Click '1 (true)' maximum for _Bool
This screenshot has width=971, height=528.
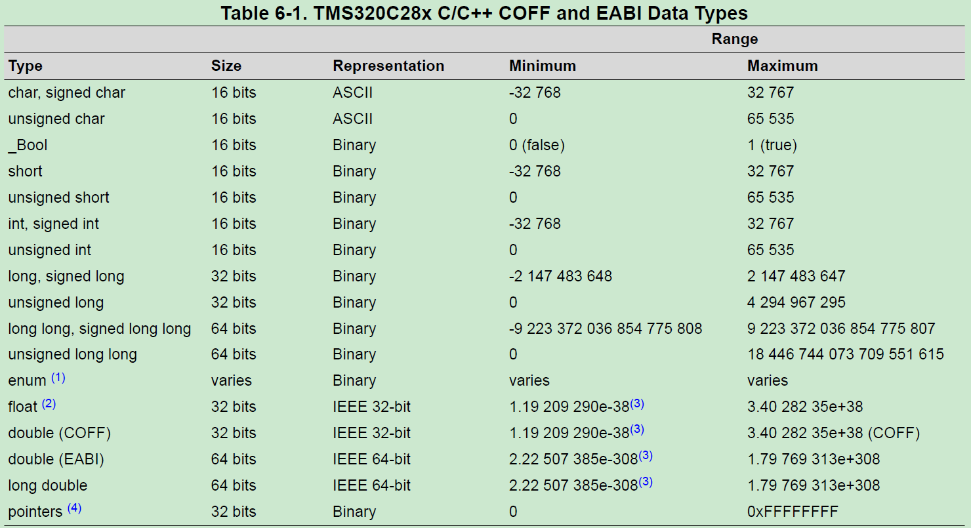click(772, 145)
